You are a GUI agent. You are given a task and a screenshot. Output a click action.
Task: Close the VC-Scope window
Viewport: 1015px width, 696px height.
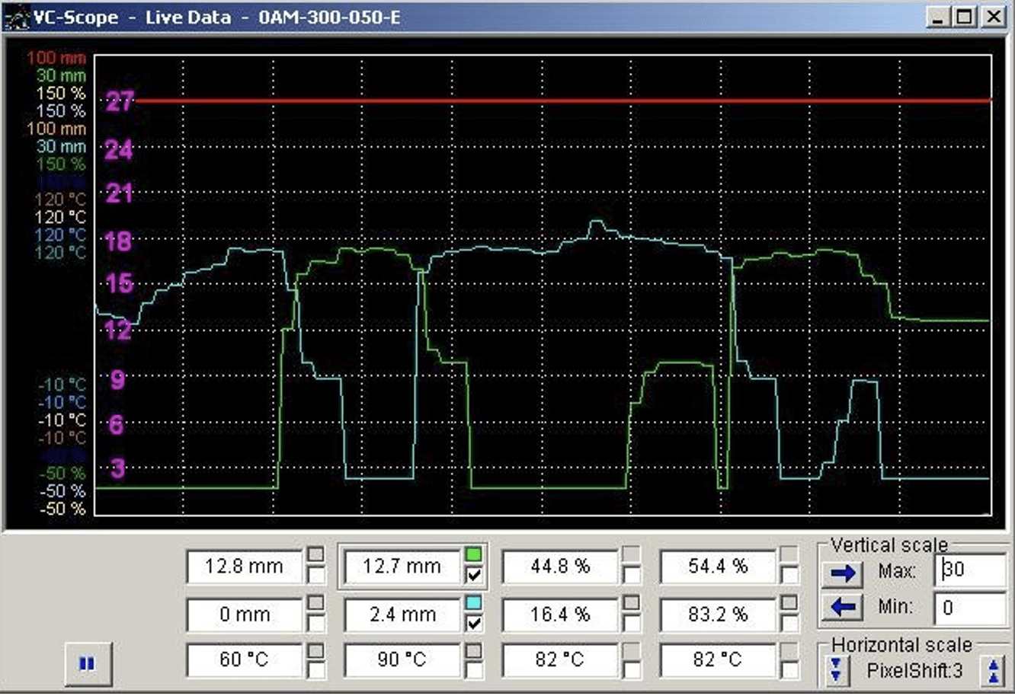coord(993,17)
